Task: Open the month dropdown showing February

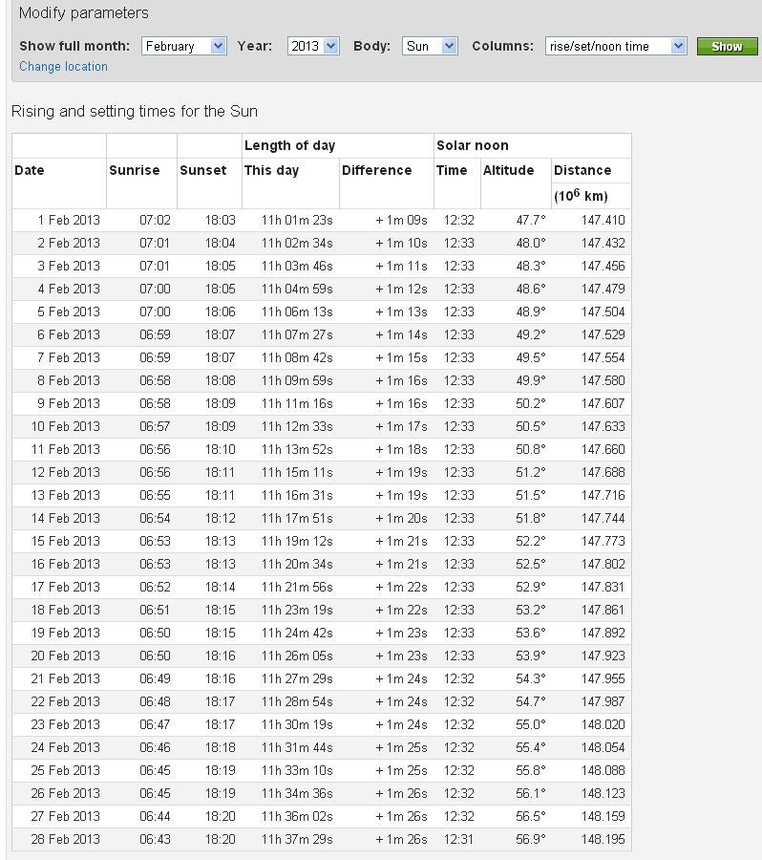Action: point(183,46)
